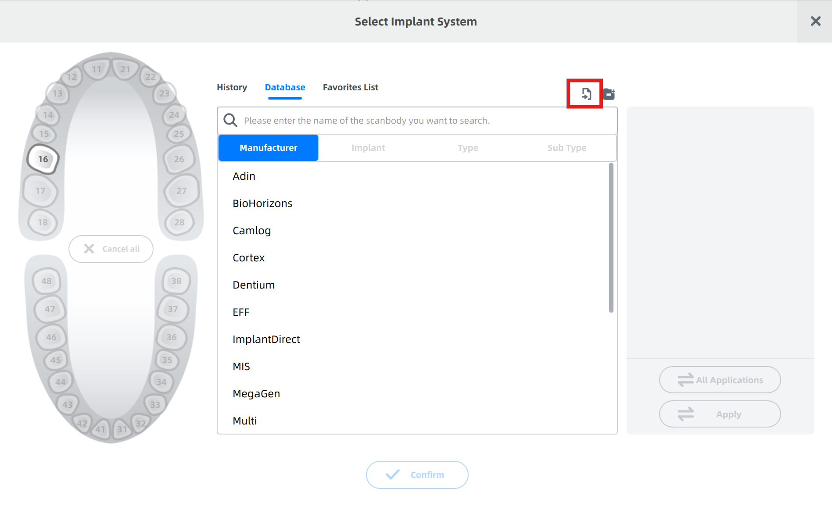Choose MIS from the manufacturer list
This screenshot has width=832, height=506.
point(414,367)
